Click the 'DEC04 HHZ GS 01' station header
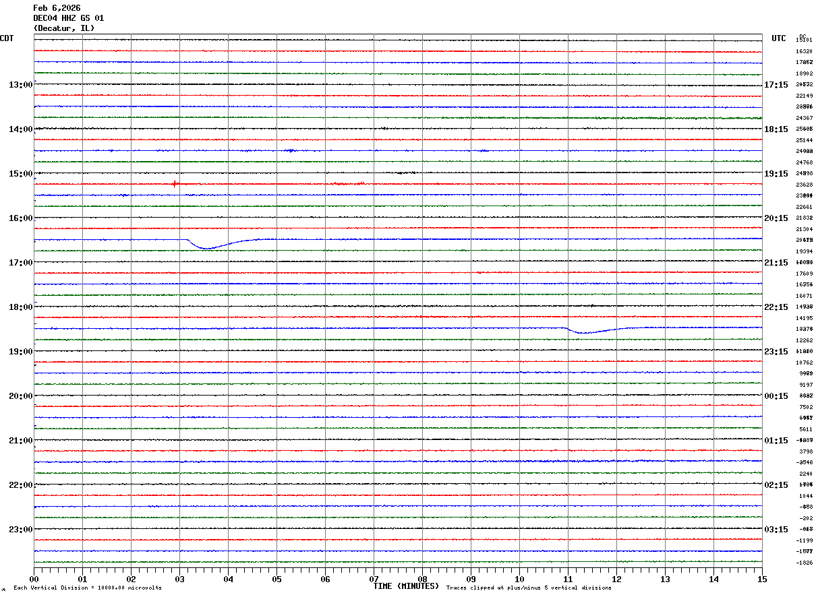Screen dimensions: 816x597 (x=69, y=18)
